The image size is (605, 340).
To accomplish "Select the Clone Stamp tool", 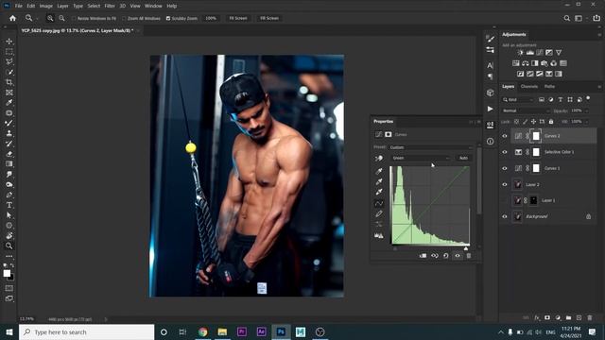I will pyautogui.click(x=9, y=133).
